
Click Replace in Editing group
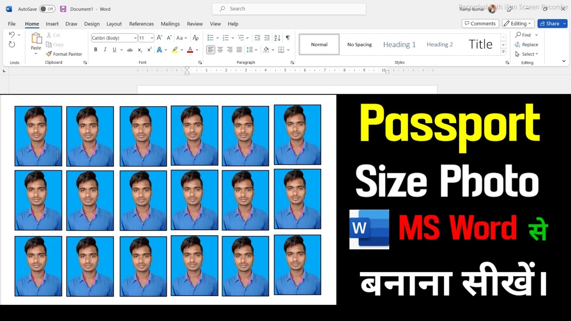(526, 45)
